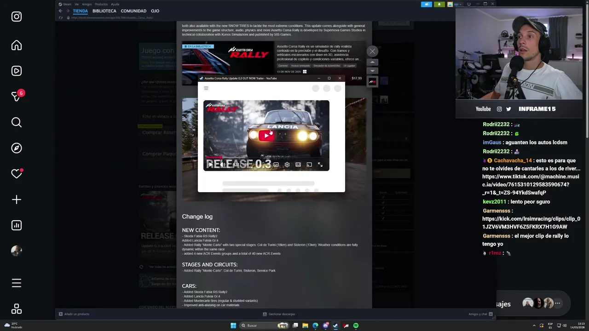Click imGaus username in chat
Screen dimensions: 589x331
point(492,143)
